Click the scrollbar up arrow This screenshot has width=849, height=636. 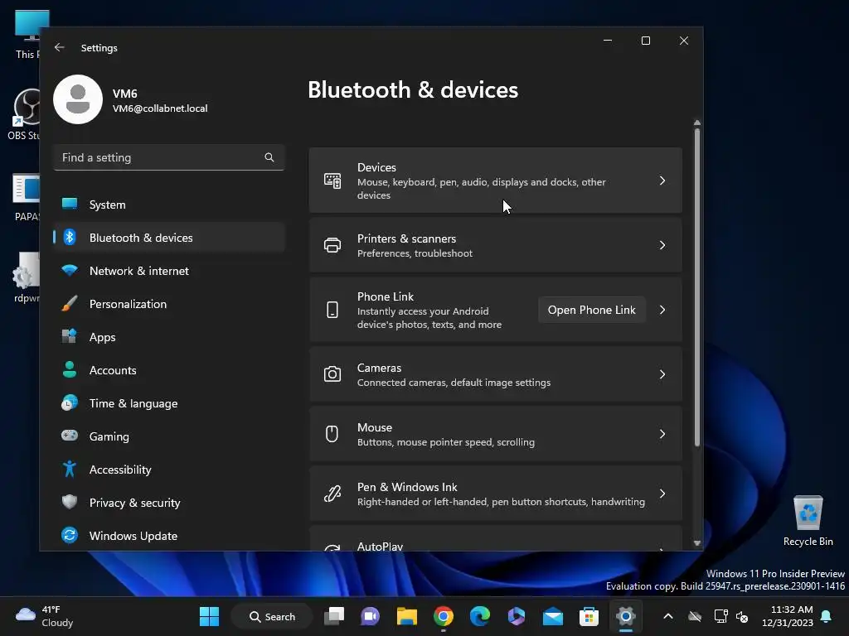(x=696, y=123)
